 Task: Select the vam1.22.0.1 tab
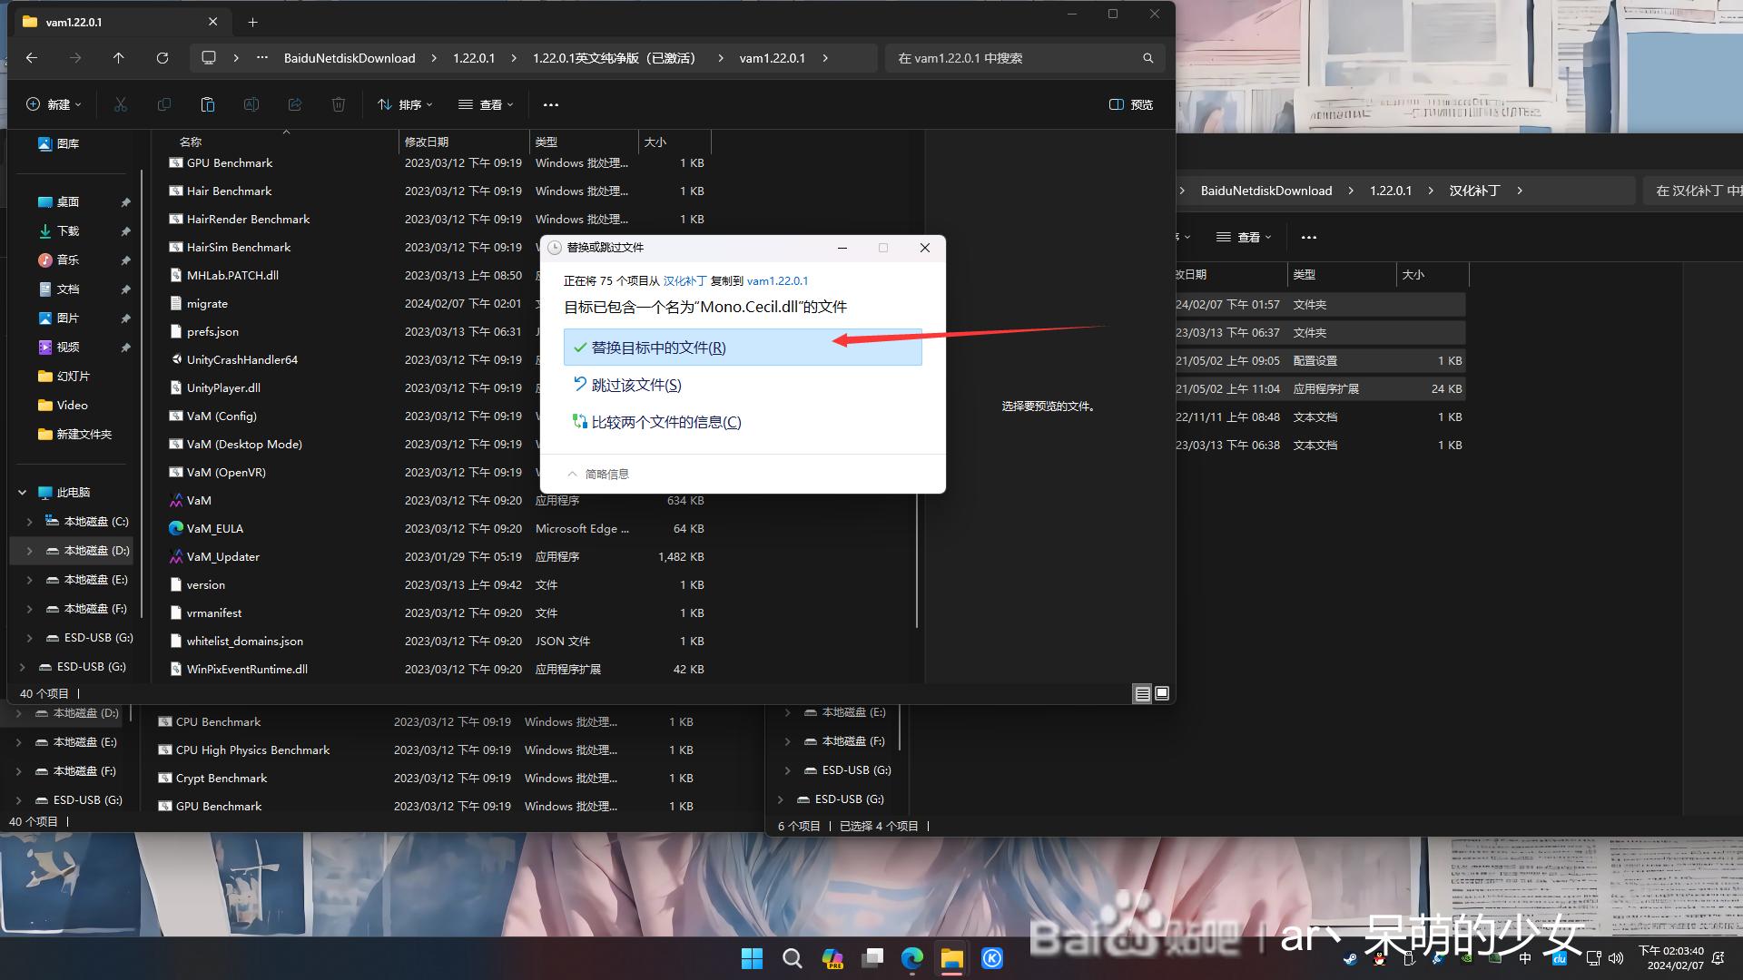coord(122,22)
